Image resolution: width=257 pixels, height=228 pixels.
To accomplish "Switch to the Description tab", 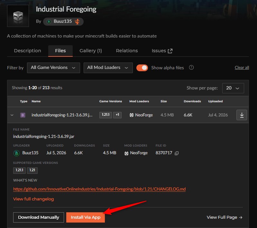I will pyautogui.click(x=28, y=51).
